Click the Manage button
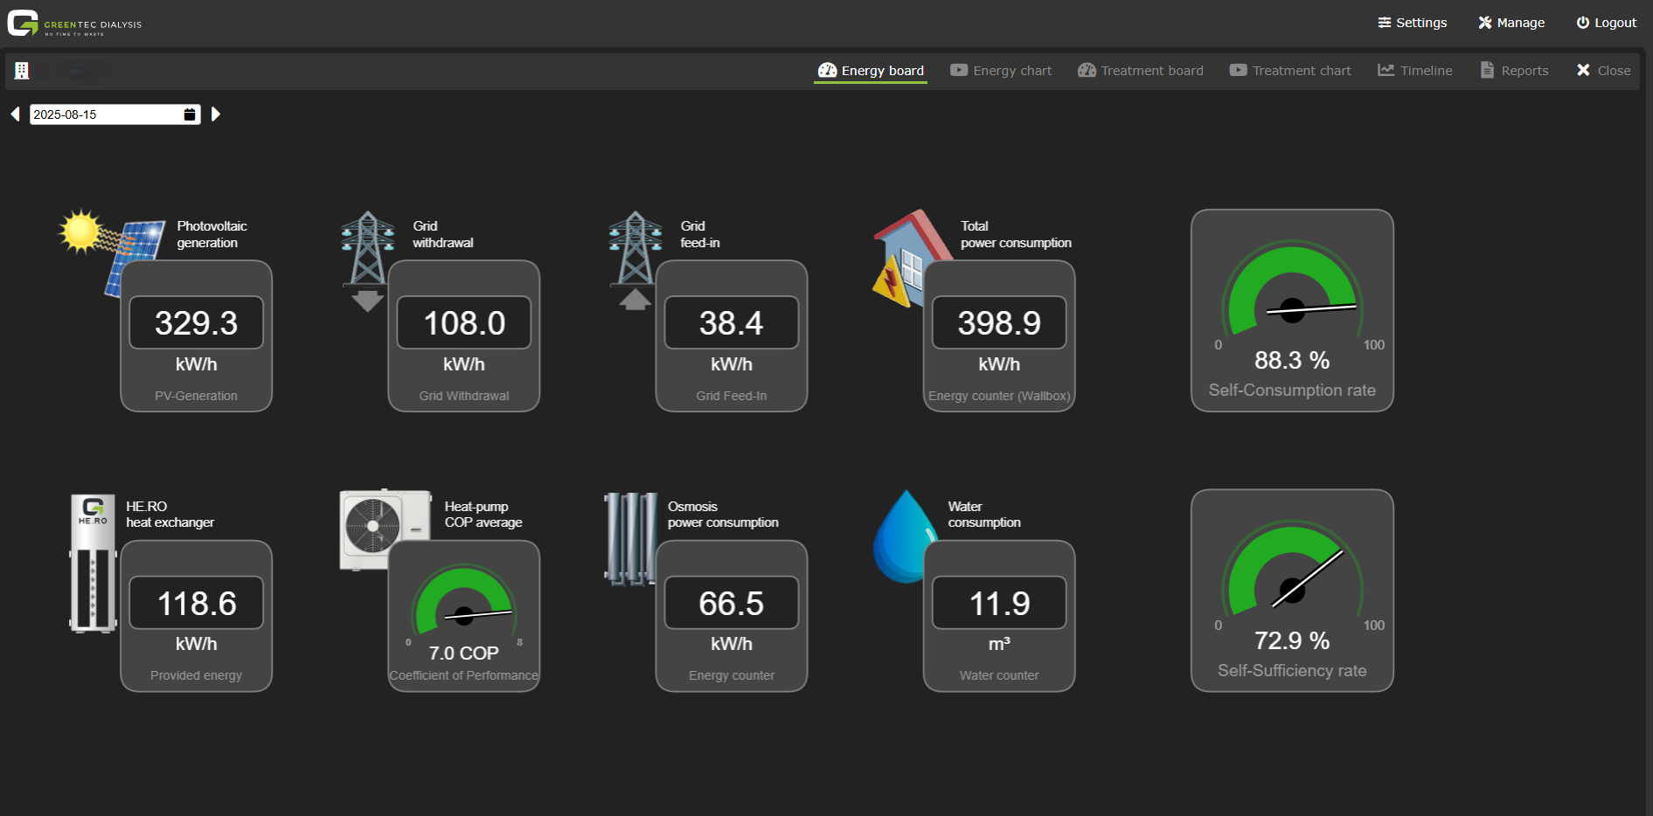 [x=1511, y=23]
